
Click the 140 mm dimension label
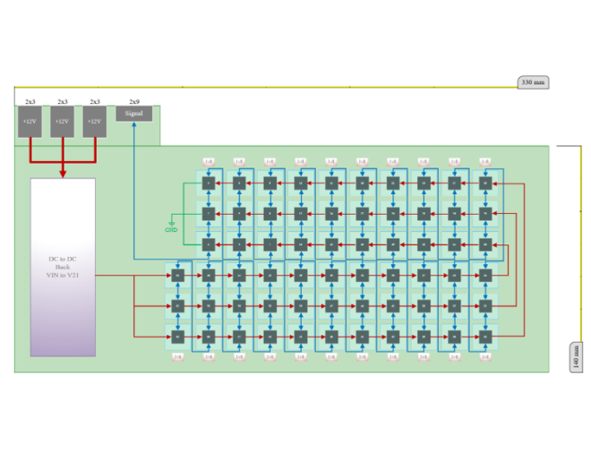click(x=576, y=356)
